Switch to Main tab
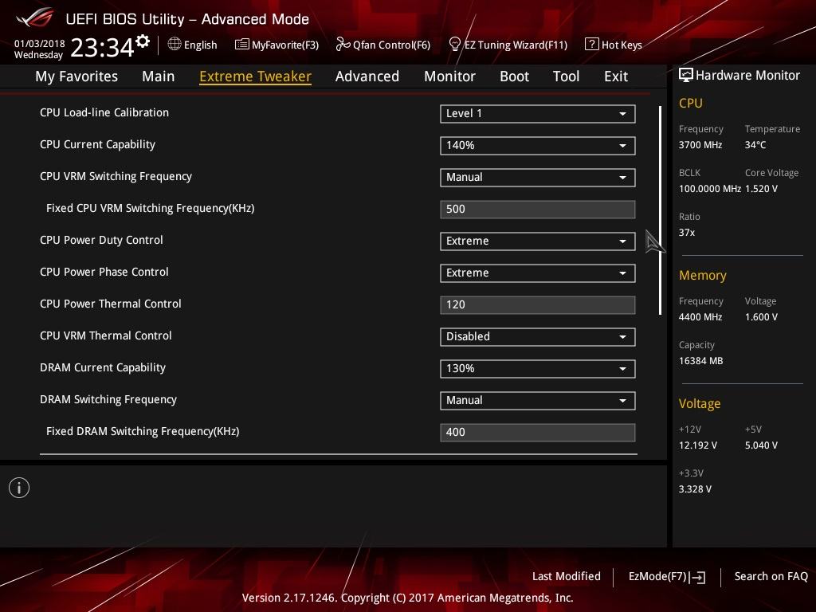 tap(159, 76)
